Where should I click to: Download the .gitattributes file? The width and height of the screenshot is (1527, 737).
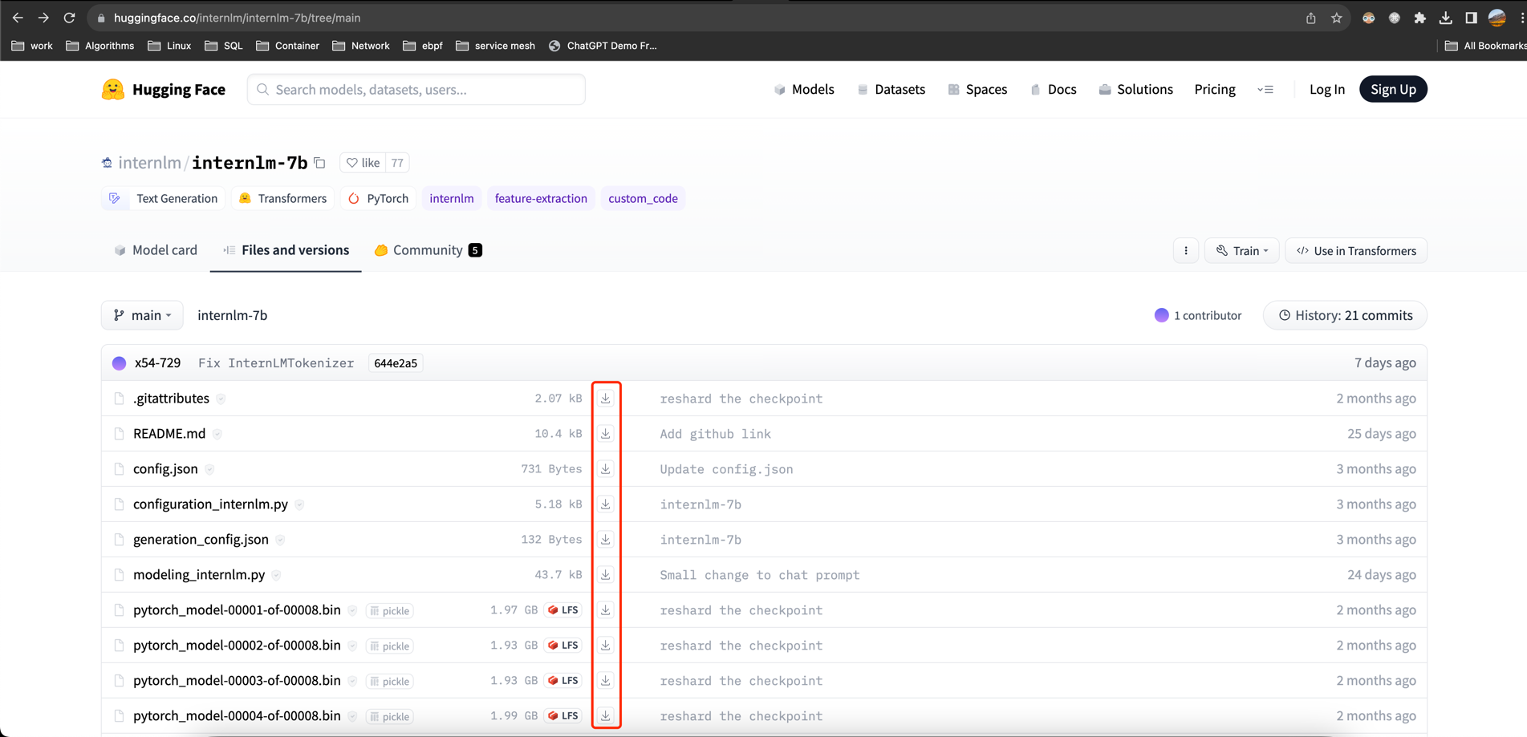click(606, 399)
